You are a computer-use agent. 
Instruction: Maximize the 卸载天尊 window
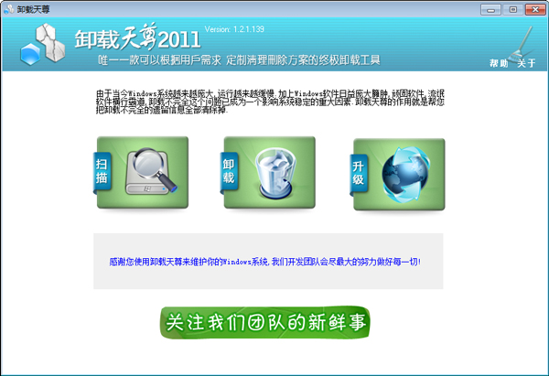[x=513, y=9]
